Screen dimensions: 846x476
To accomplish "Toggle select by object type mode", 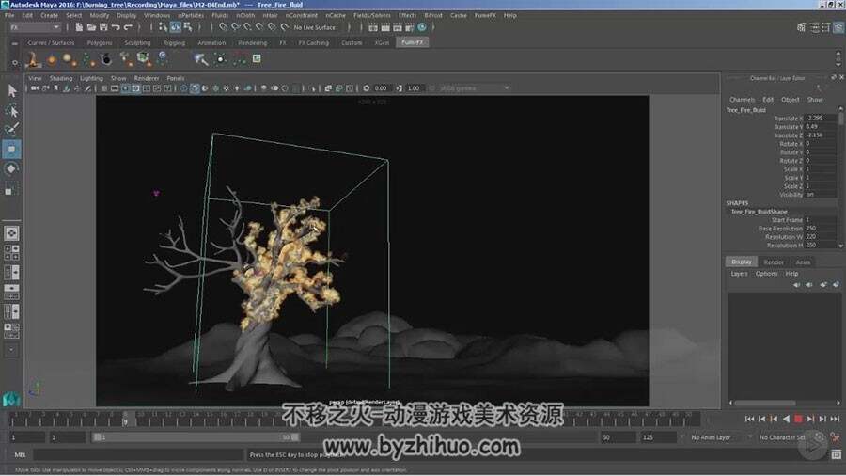I will [176, 27].
